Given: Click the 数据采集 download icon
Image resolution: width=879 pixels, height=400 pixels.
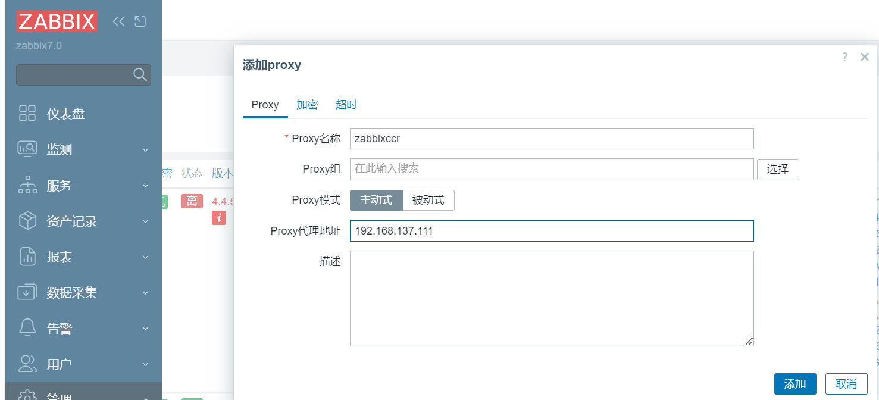Looking at the screenshot, I should [x=27, y=292].
